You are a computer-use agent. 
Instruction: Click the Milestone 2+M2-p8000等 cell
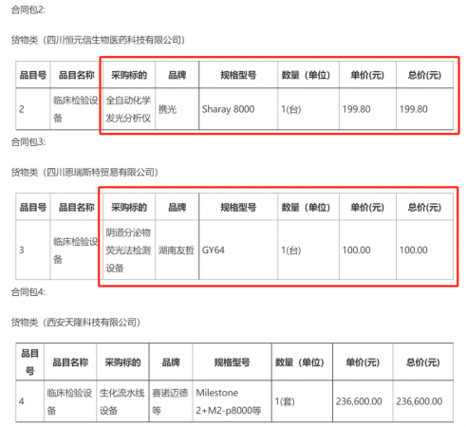[232, 401]
